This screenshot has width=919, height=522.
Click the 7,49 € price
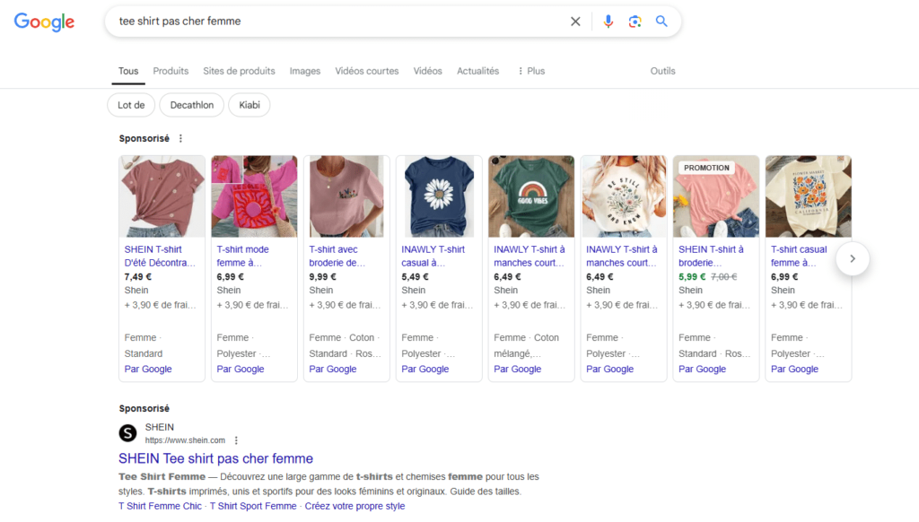pos(137,277)
